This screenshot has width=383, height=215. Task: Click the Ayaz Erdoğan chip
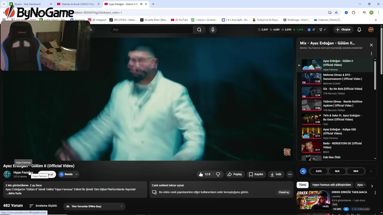[361, 185]
